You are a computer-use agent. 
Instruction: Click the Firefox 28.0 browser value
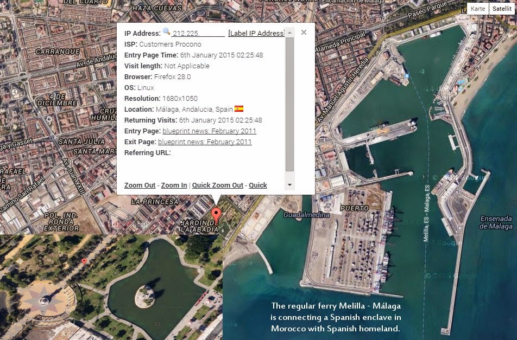(173, 76)
